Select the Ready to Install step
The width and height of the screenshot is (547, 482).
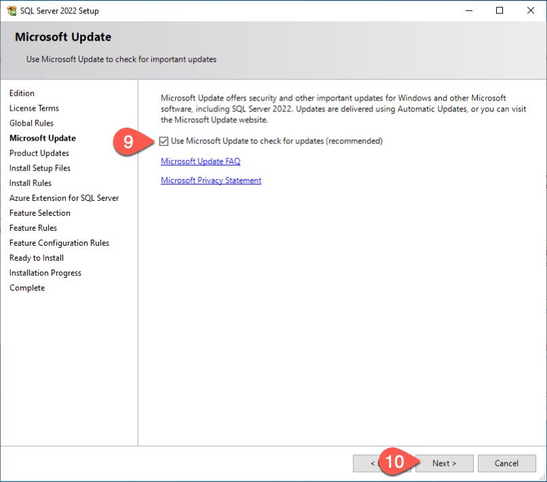[x=37, y=258]
